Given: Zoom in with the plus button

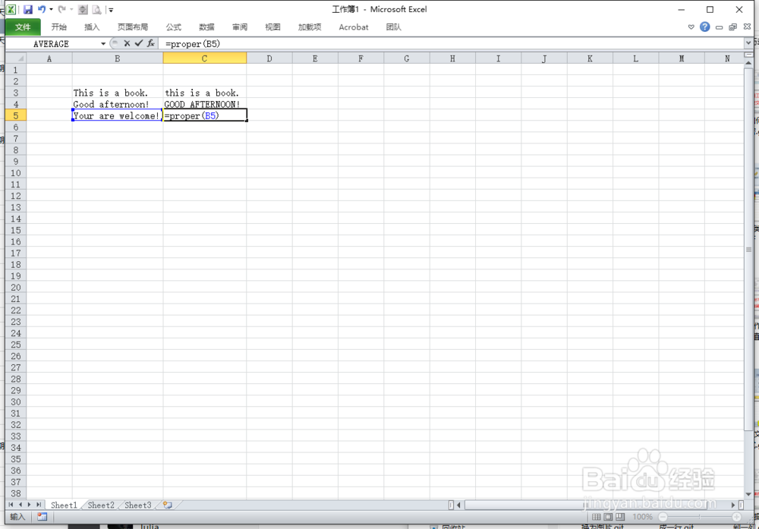Looking at the screenshot, I should point(737,517).
